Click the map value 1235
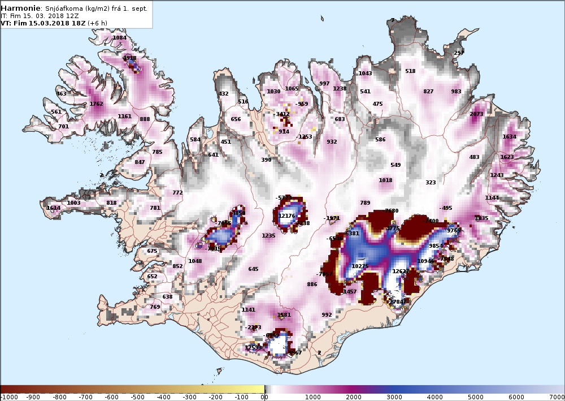The width and height of the screenshot is (565, 401). pyautogui.click(x=268, y=235)
